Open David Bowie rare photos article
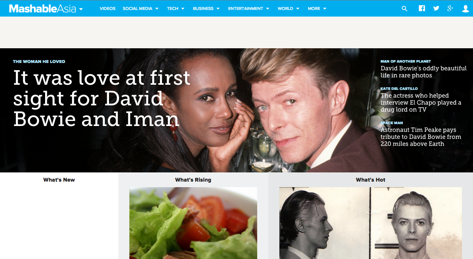Image resolution: width=473 pixels, height=259 pixels. point(423,72)
